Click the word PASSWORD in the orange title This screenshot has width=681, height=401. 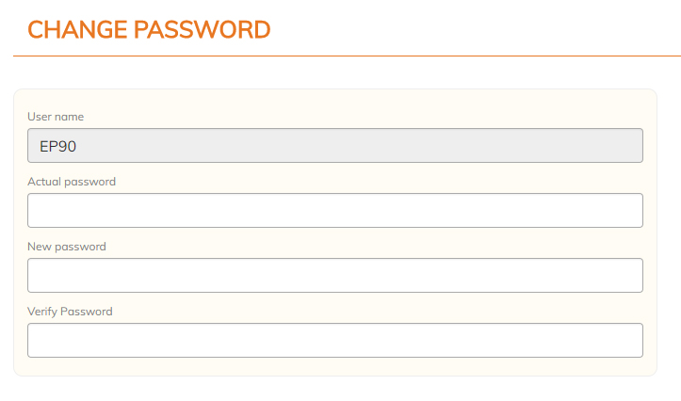click(x=203, y=30)
